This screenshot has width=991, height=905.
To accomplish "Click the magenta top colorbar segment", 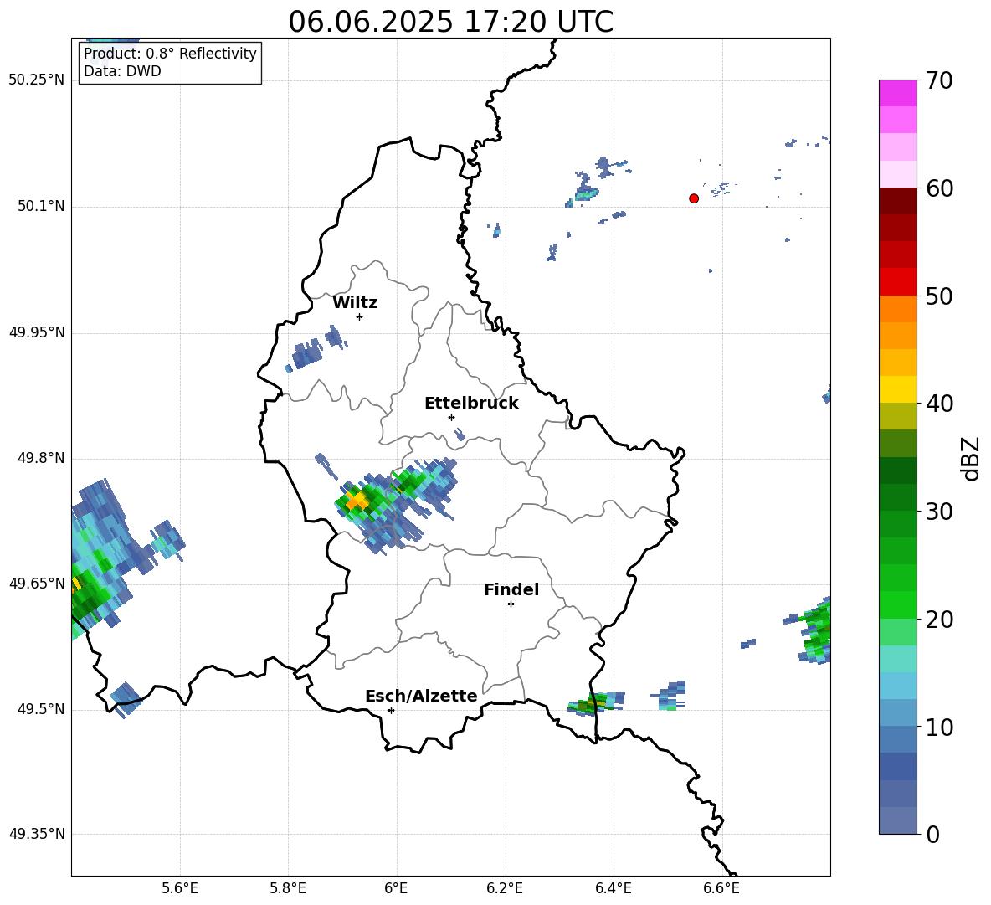I will click(897, 94).
